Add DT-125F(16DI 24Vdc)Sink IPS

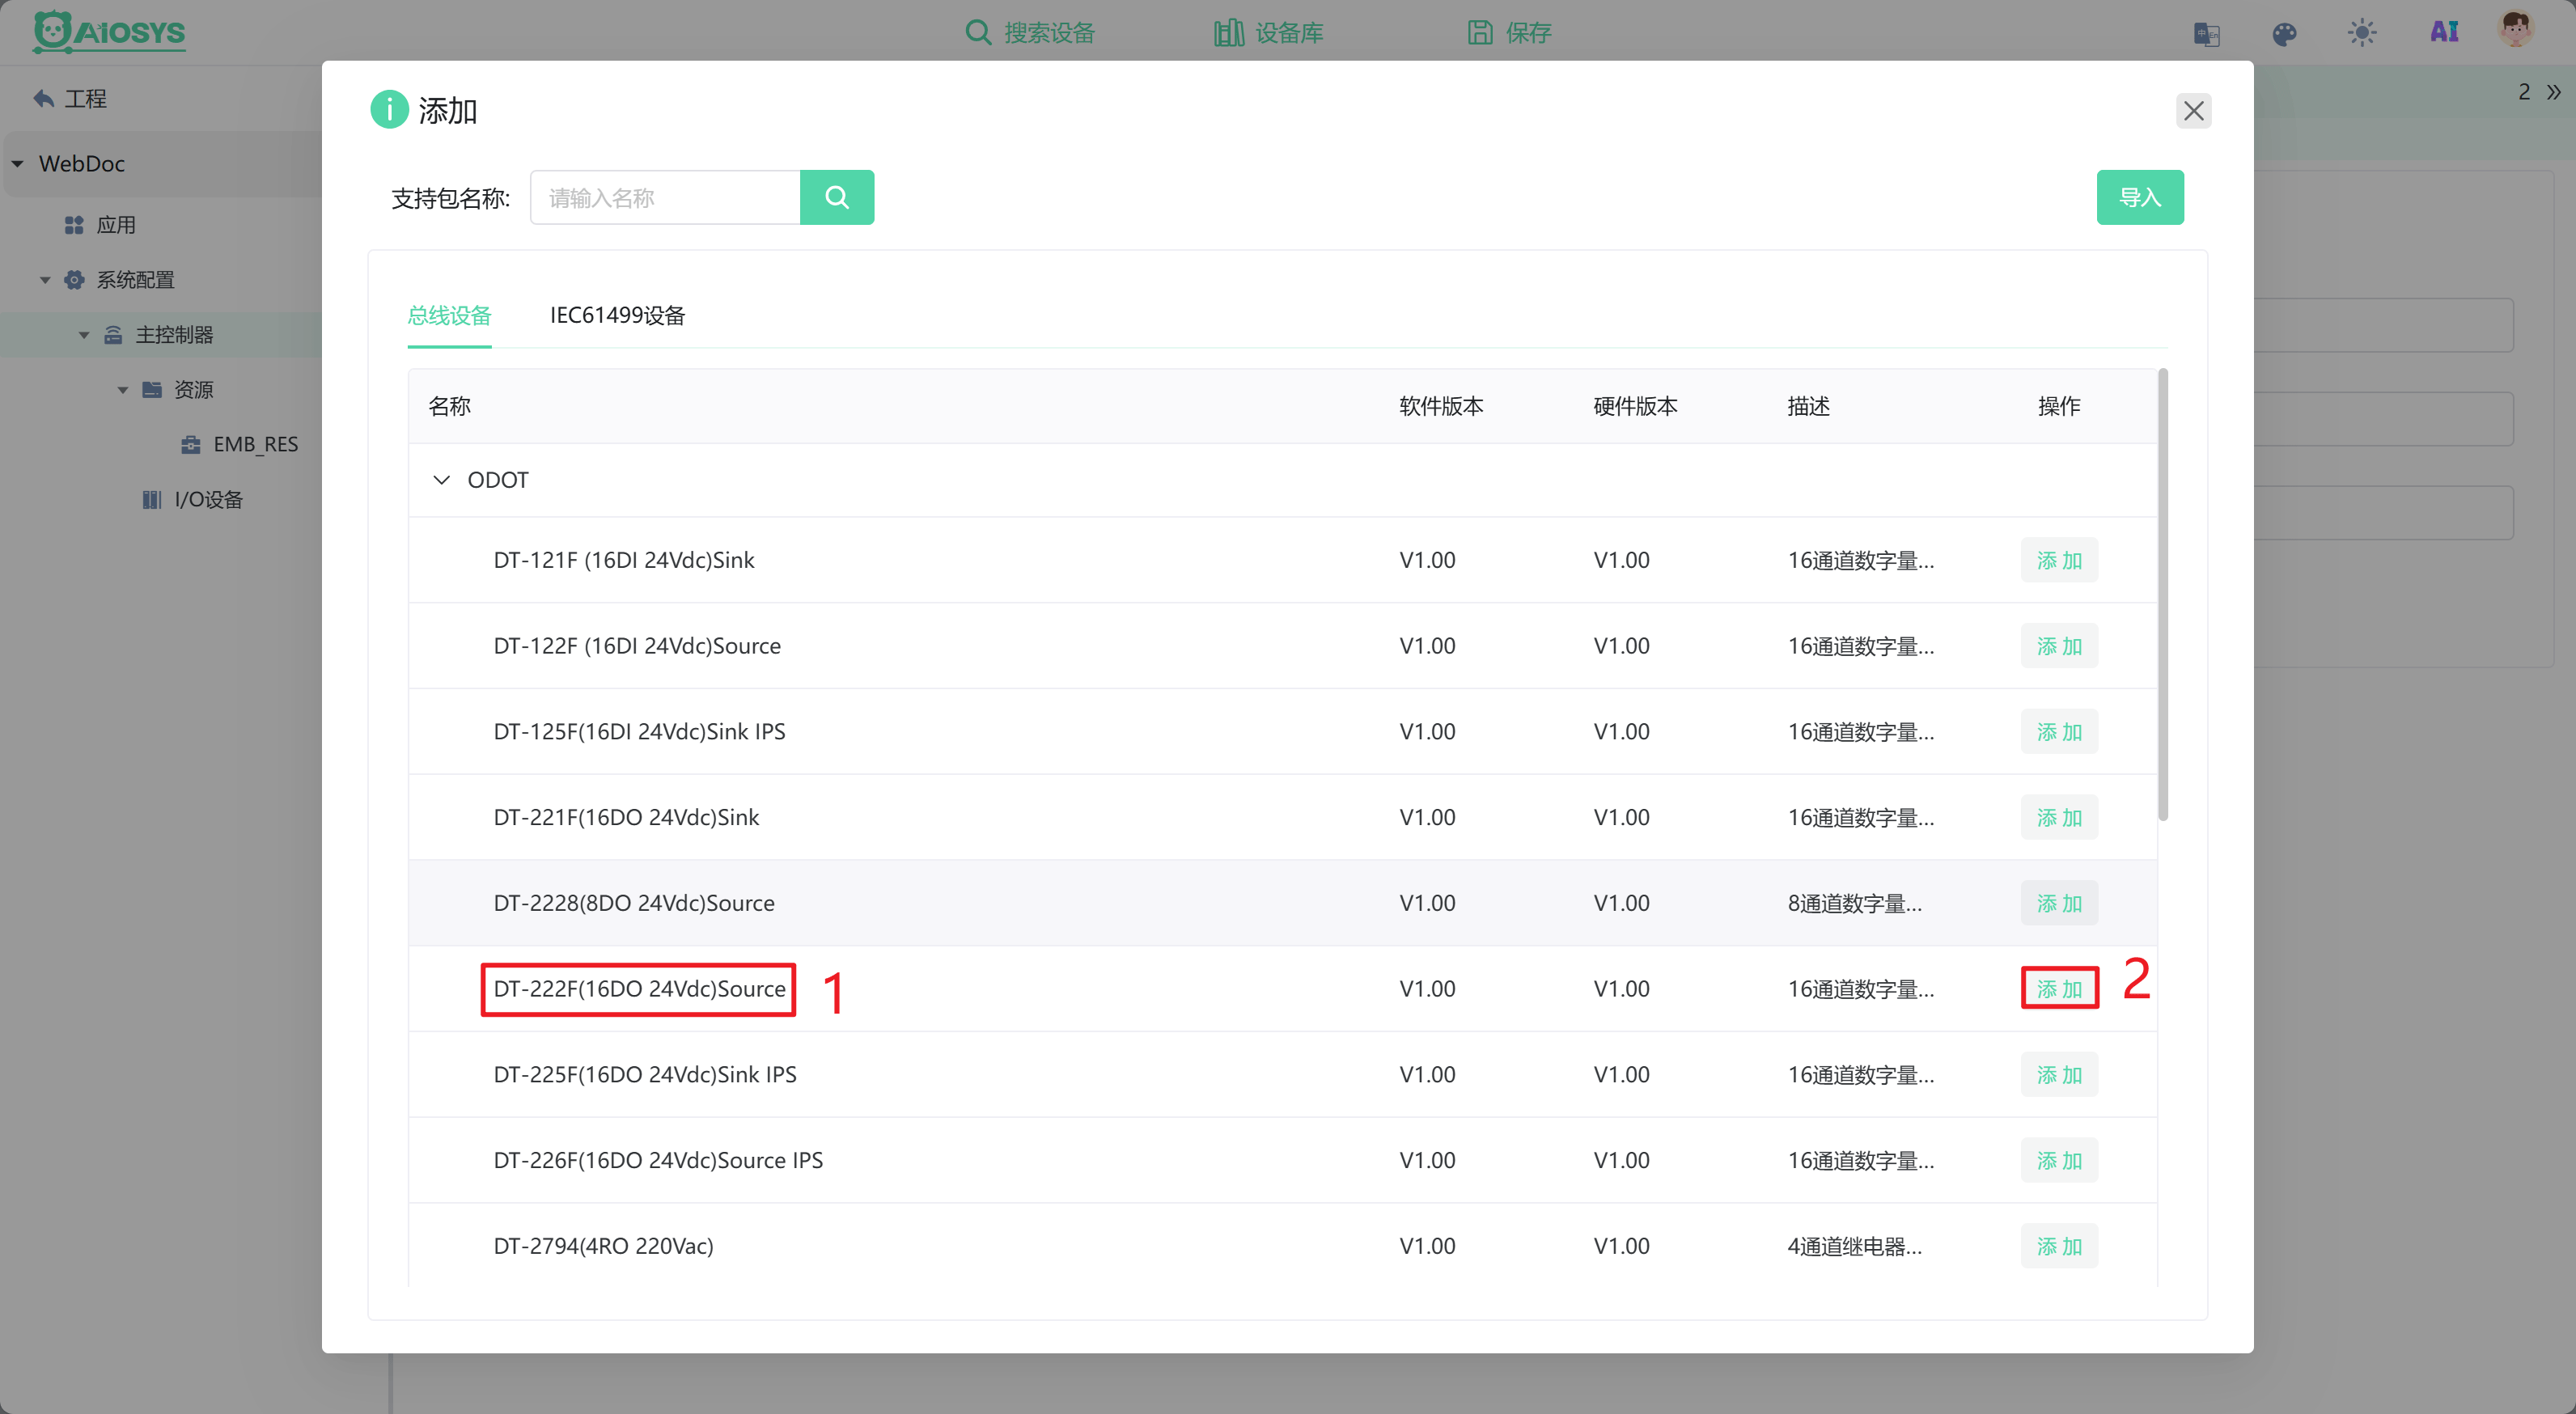click(2059, 732)
